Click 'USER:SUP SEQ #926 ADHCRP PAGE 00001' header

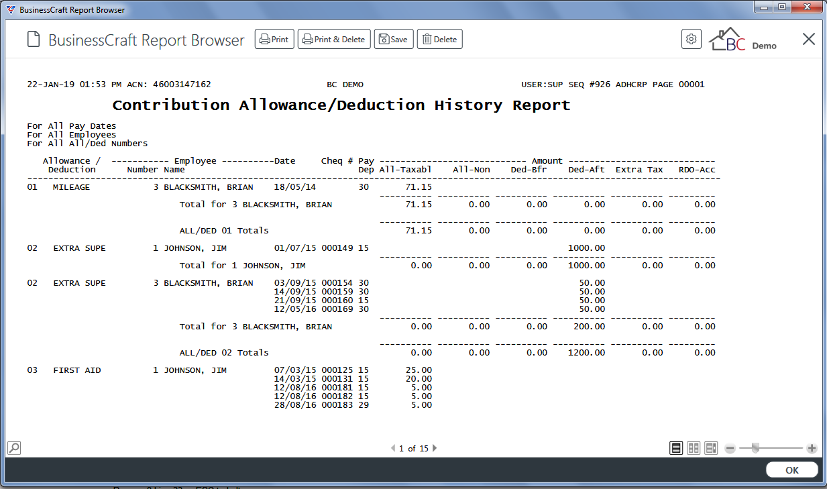pyautogui.click(x=613, y=85)
